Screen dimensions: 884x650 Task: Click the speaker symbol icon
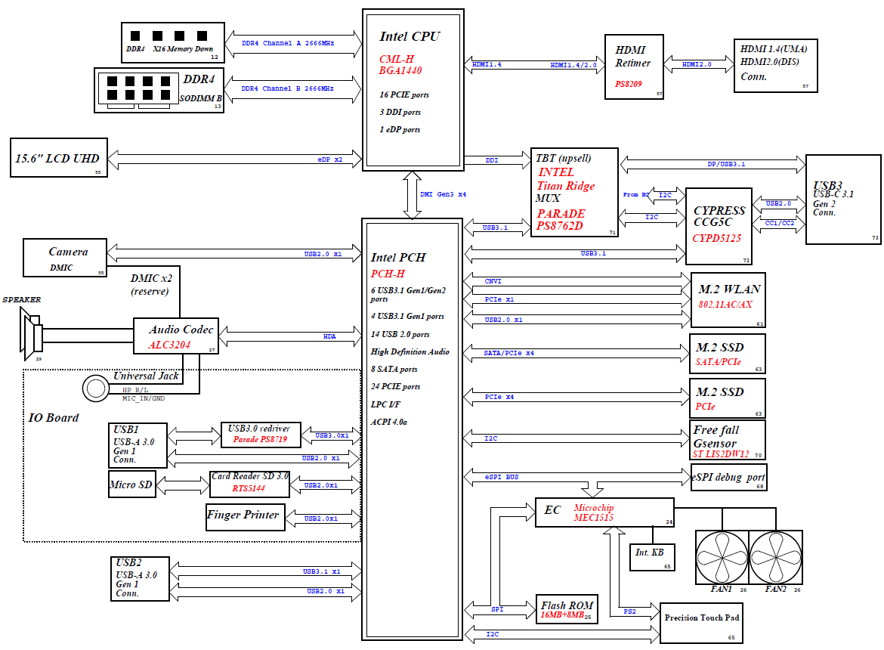click(x=33, y=333)
